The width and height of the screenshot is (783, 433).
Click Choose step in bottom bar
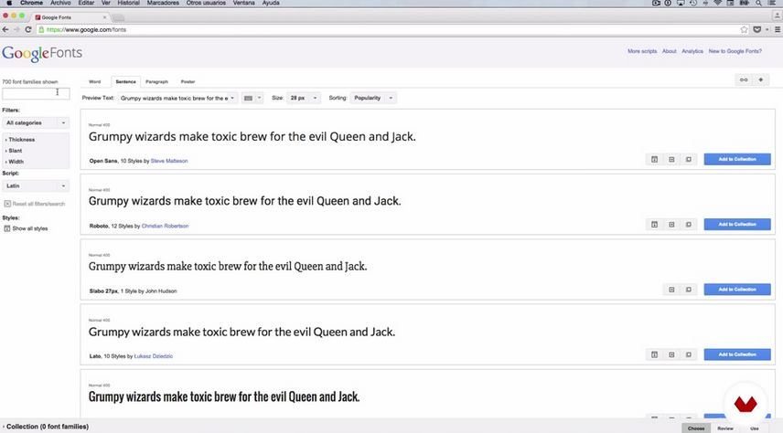coord(696,428)
